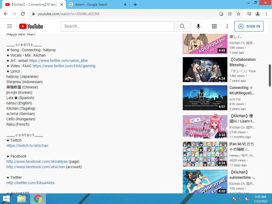Click the text 'Shiramiu (Indonesian)'
Image resolution: width=272 pixels, height=204 pixels.
click(x=24, y=82)
